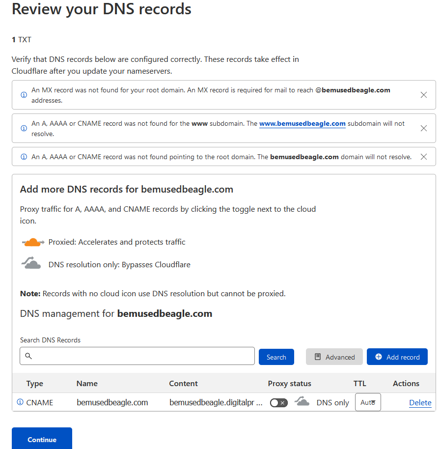Click the gray cloud icon in CNAME row
This screenshot has height=449, width=440.
(302, 401)
